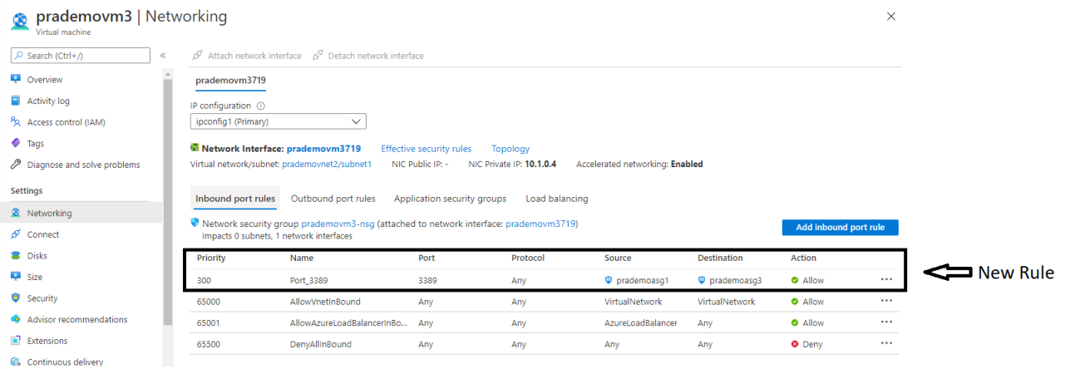Collapse the sidebar with double chevron
The height and width of the screenshot is (369, 1070).
click(163, 56)
